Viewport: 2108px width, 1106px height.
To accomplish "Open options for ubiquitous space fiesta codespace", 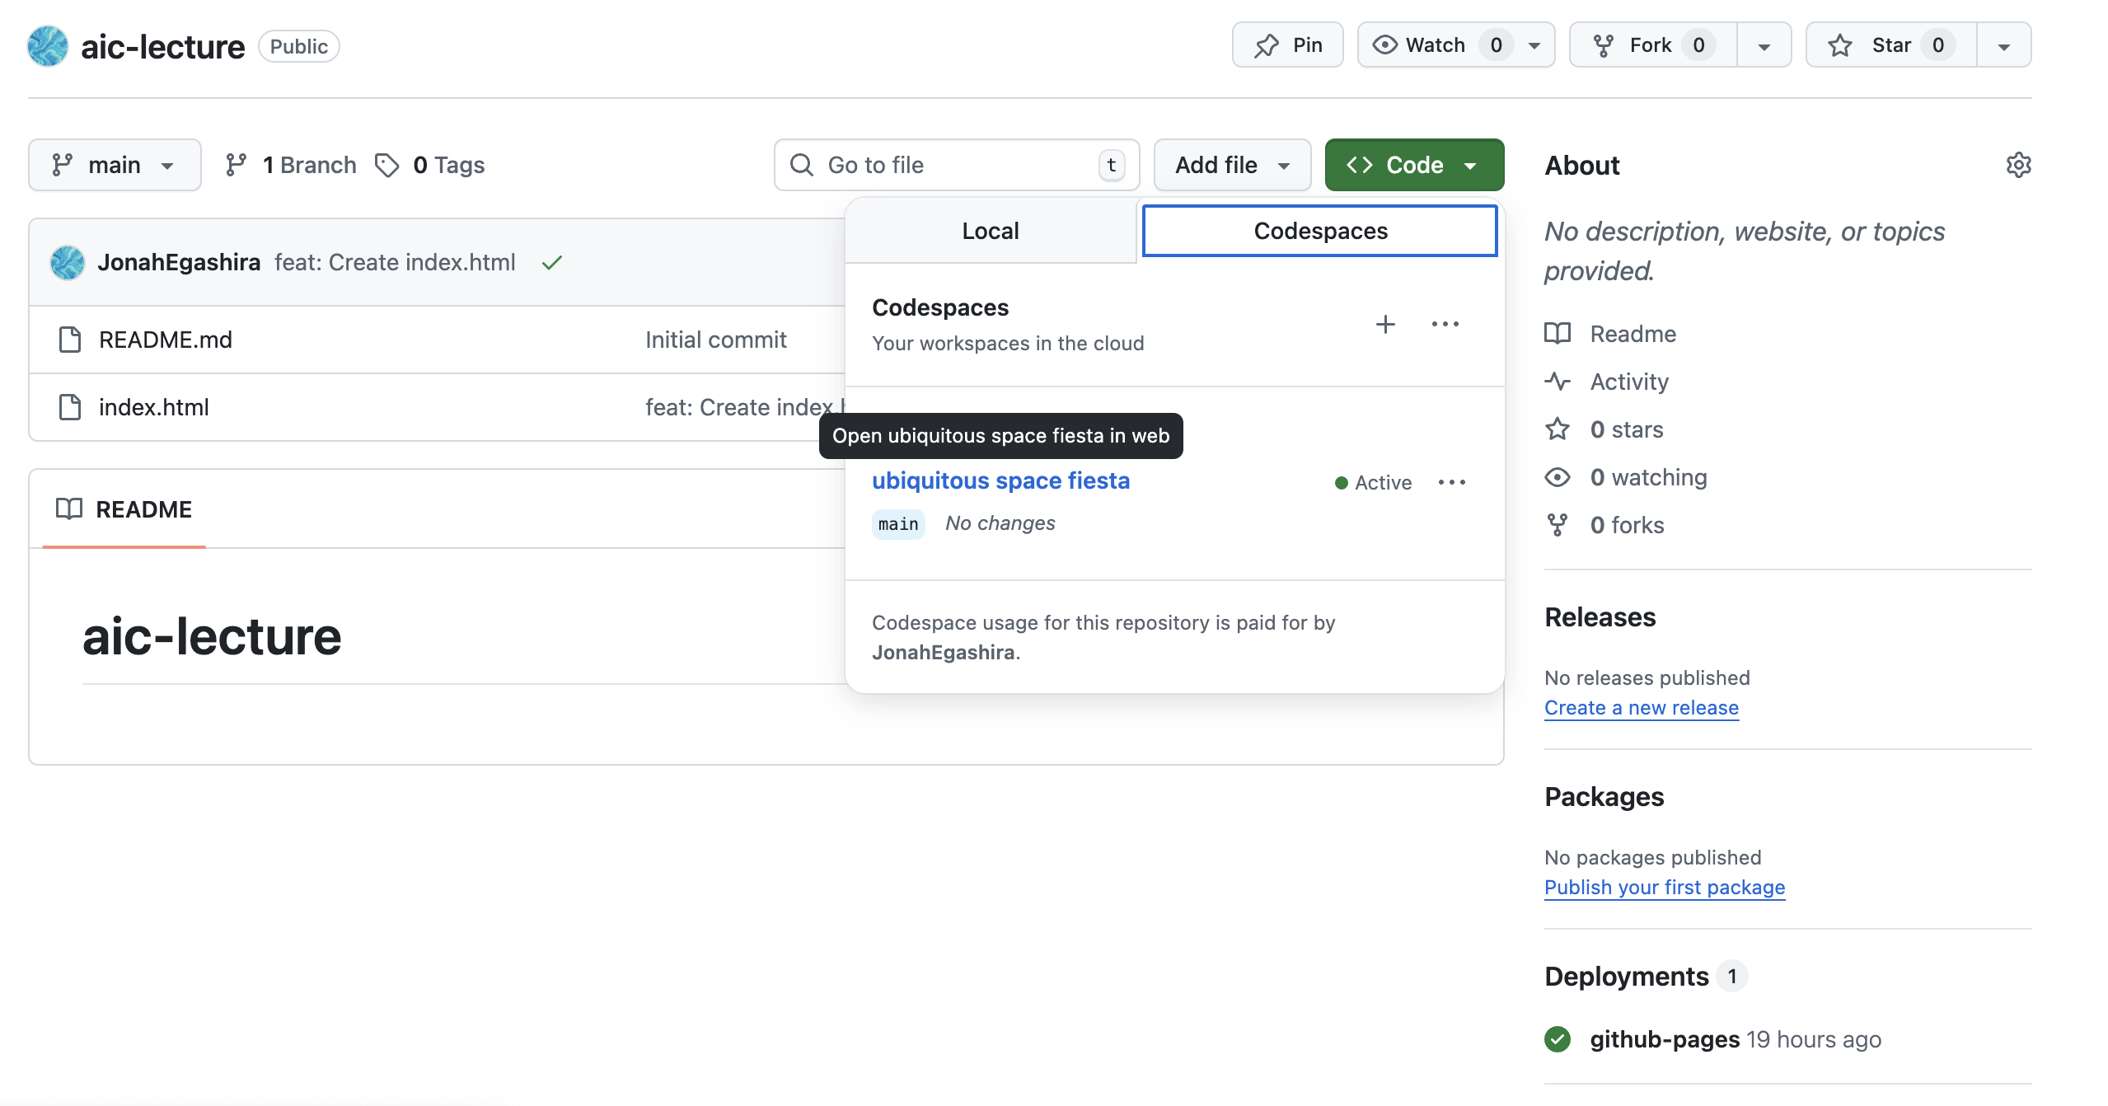I will [x=1451, y=482].
